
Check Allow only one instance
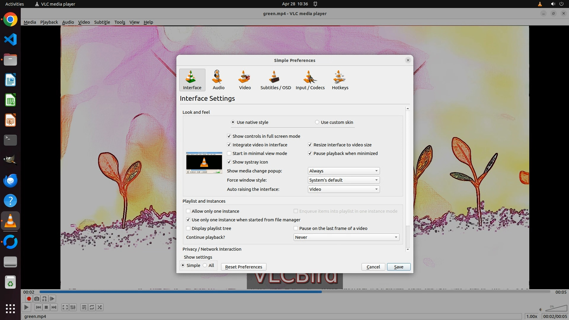(188, 211)
